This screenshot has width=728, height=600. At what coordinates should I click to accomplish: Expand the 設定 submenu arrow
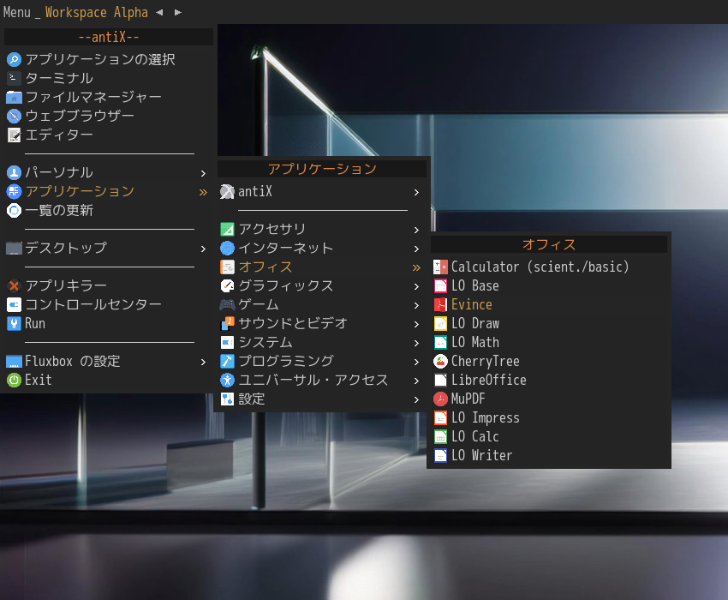(416, 399)
